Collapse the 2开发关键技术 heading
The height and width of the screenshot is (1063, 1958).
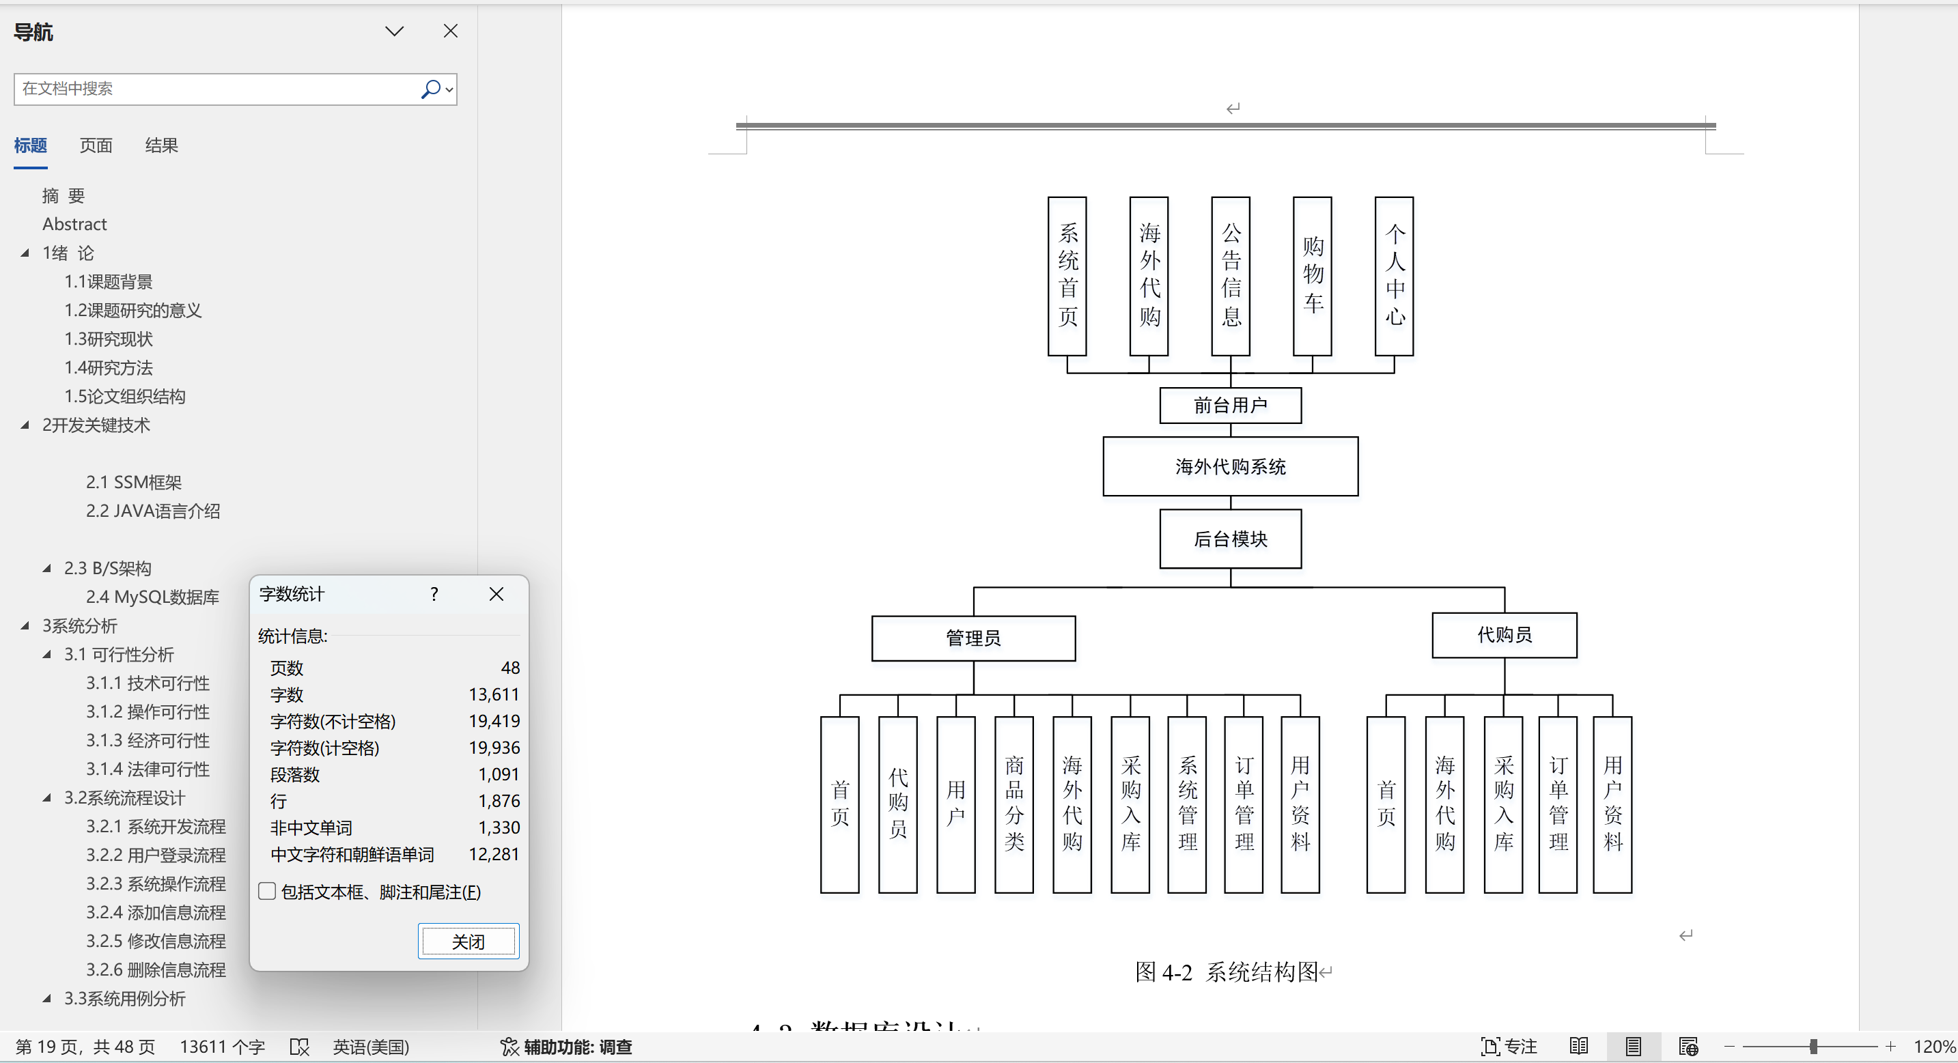(25, 425)
